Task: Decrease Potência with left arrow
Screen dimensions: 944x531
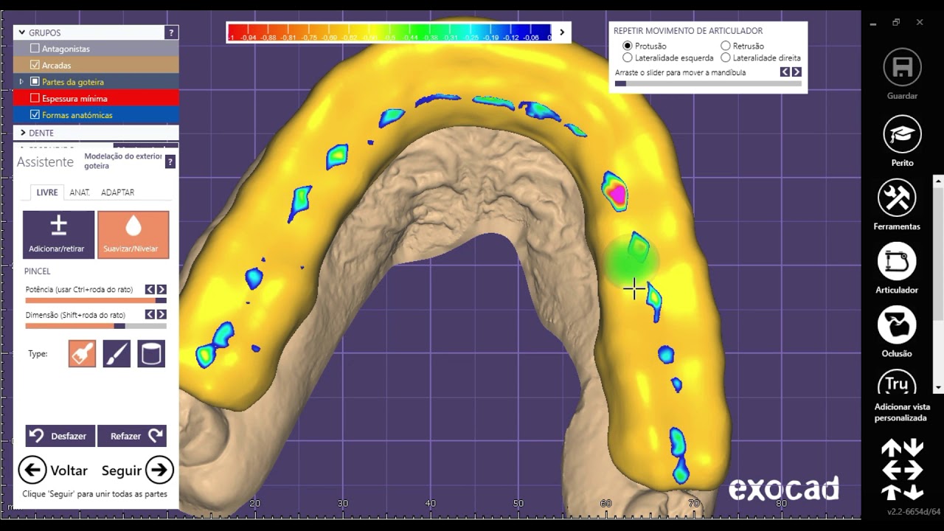Action: pos(150,290)
